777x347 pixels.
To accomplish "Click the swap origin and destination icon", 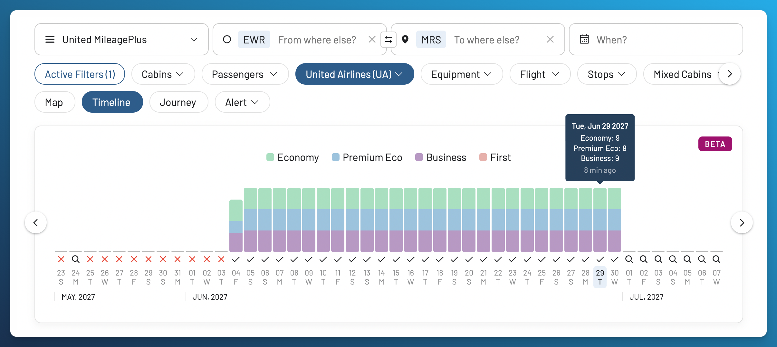I will (x=388, y=40).
